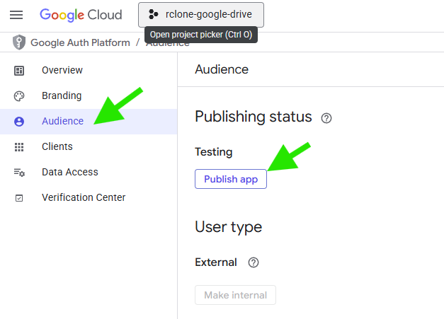Open the rclone-google-drive project picker

(201, 15)
